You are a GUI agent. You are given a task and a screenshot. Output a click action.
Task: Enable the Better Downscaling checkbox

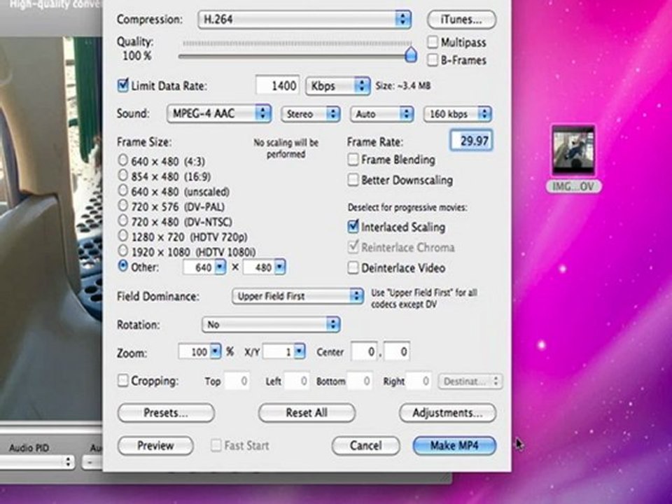[x=353, y=180]
